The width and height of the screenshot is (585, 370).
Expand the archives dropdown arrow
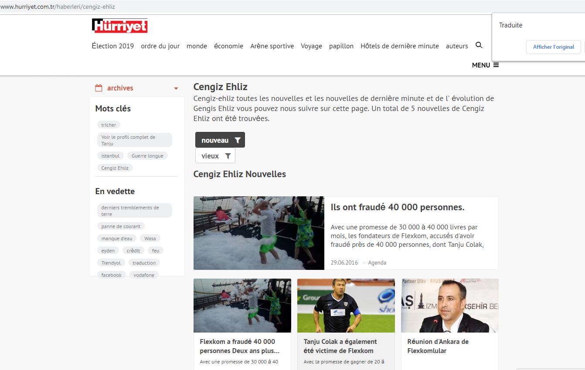tap(176, 88)
